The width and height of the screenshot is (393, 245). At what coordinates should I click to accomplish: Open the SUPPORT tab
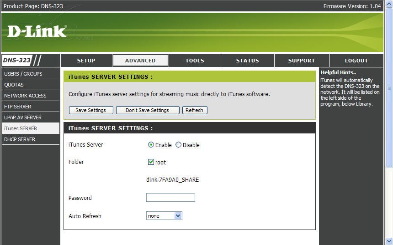301,61
